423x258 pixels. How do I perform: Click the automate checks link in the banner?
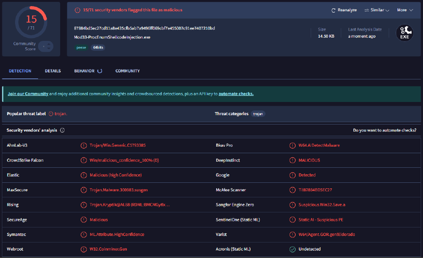coord(236,94)
